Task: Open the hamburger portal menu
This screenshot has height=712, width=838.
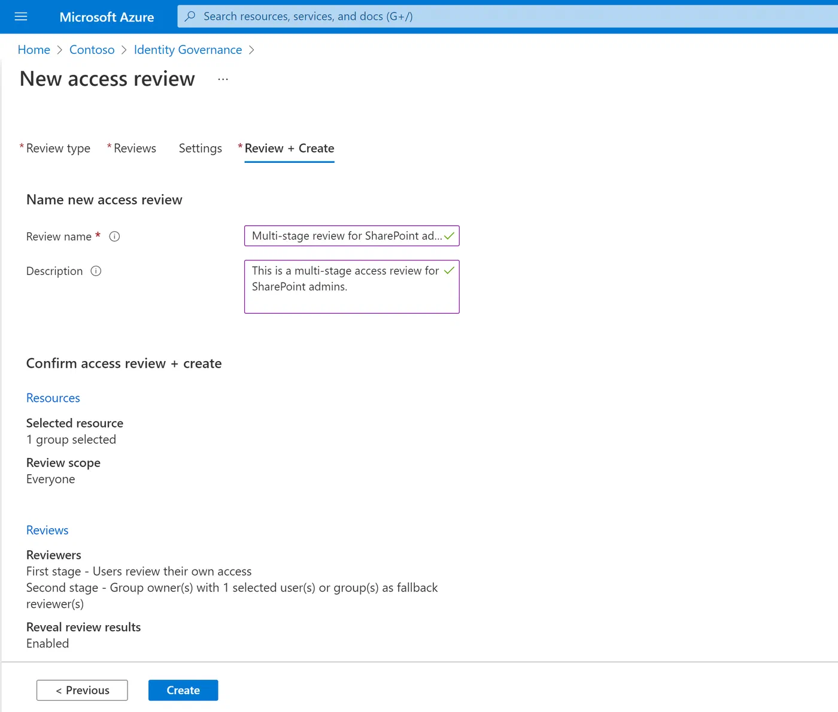Action: (x=21, y=17)
